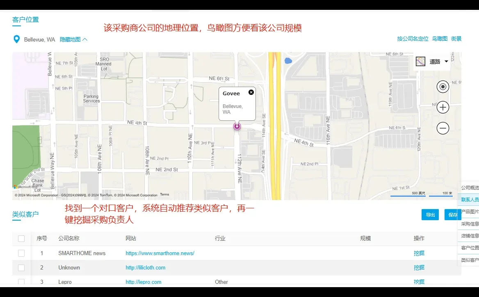479x297 pixels.
Task: Tick the checkbox beside Lepro row
Action: point(21,282)
